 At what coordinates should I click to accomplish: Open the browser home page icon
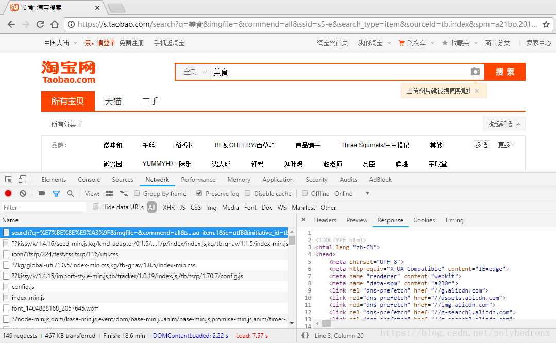point(55,24)
